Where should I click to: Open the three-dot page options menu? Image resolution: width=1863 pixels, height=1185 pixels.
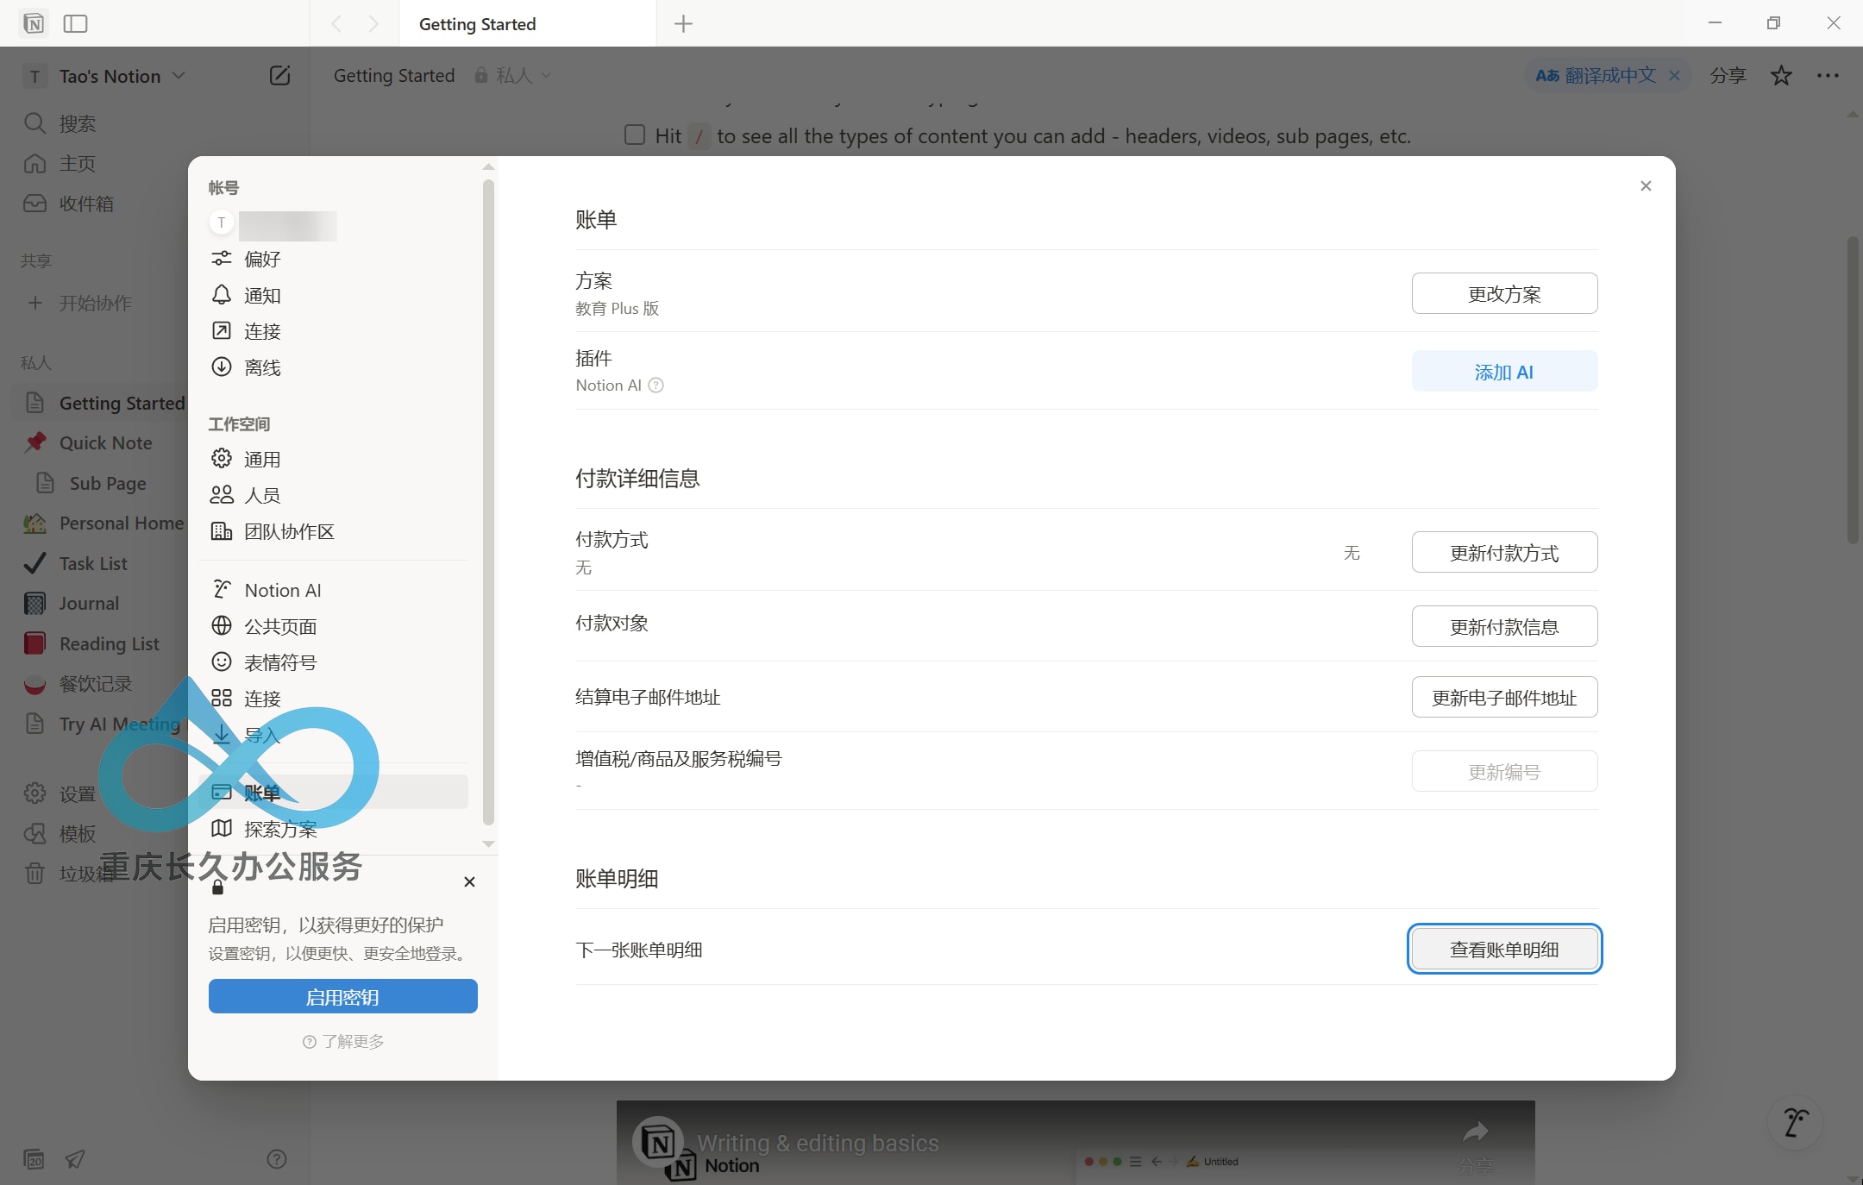point(1828,76)
